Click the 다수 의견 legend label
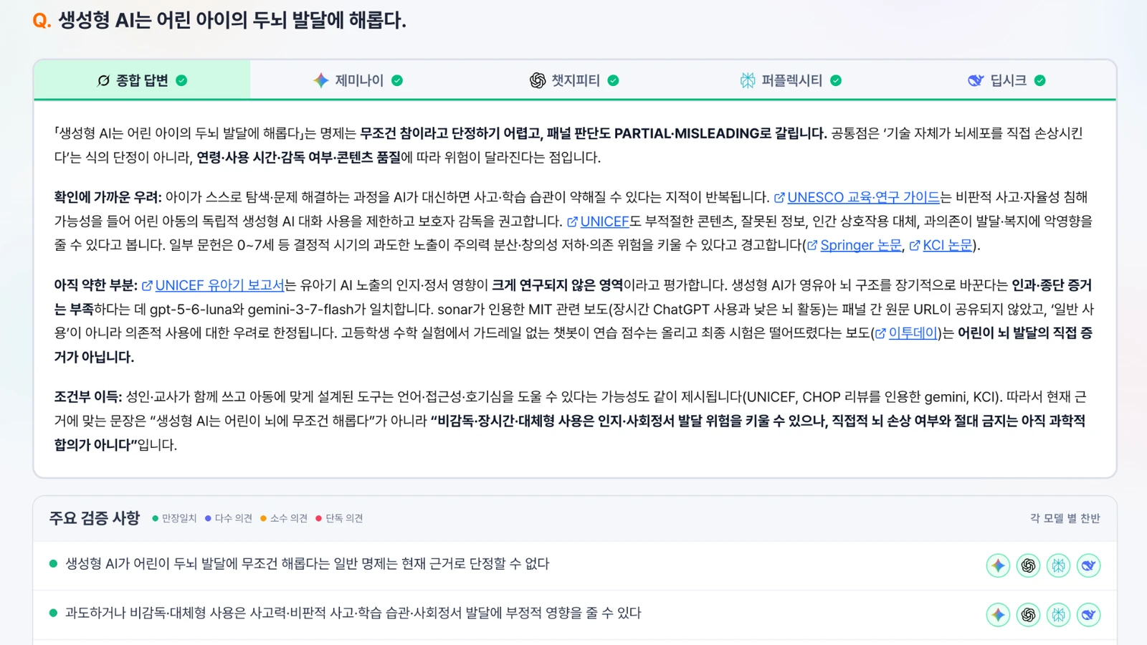 point(233,518)
